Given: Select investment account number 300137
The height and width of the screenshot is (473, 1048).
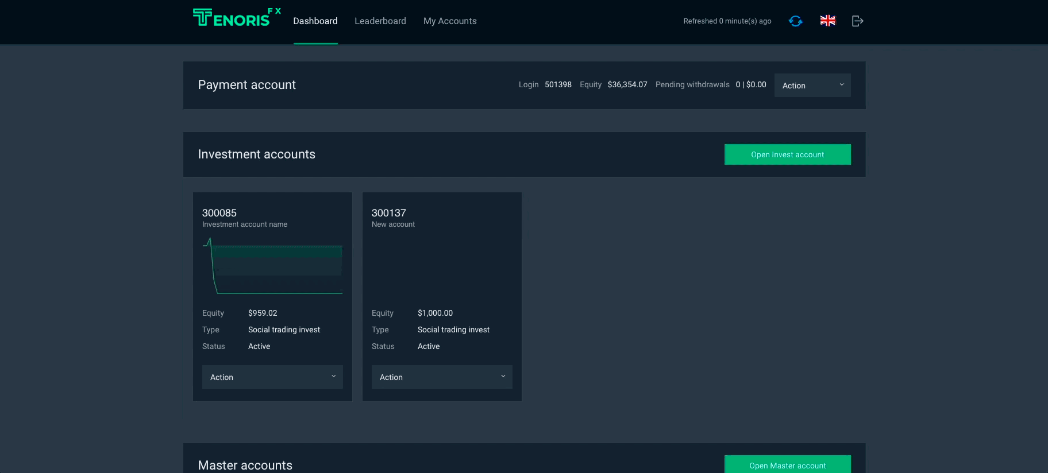Looking at the screenshot, I should (388, 213).
